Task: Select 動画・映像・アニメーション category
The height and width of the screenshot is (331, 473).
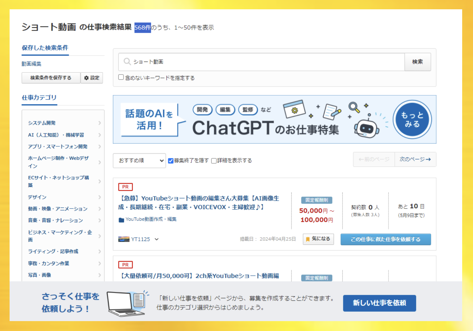Action: [58, 209]
